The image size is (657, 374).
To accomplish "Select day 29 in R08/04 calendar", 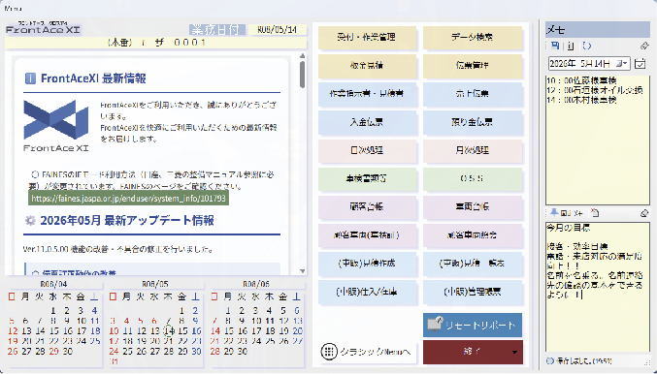I will coord(53,351).
